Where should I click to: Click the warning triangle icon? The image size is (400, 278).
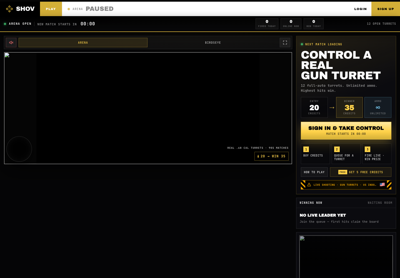pos(309,185)
